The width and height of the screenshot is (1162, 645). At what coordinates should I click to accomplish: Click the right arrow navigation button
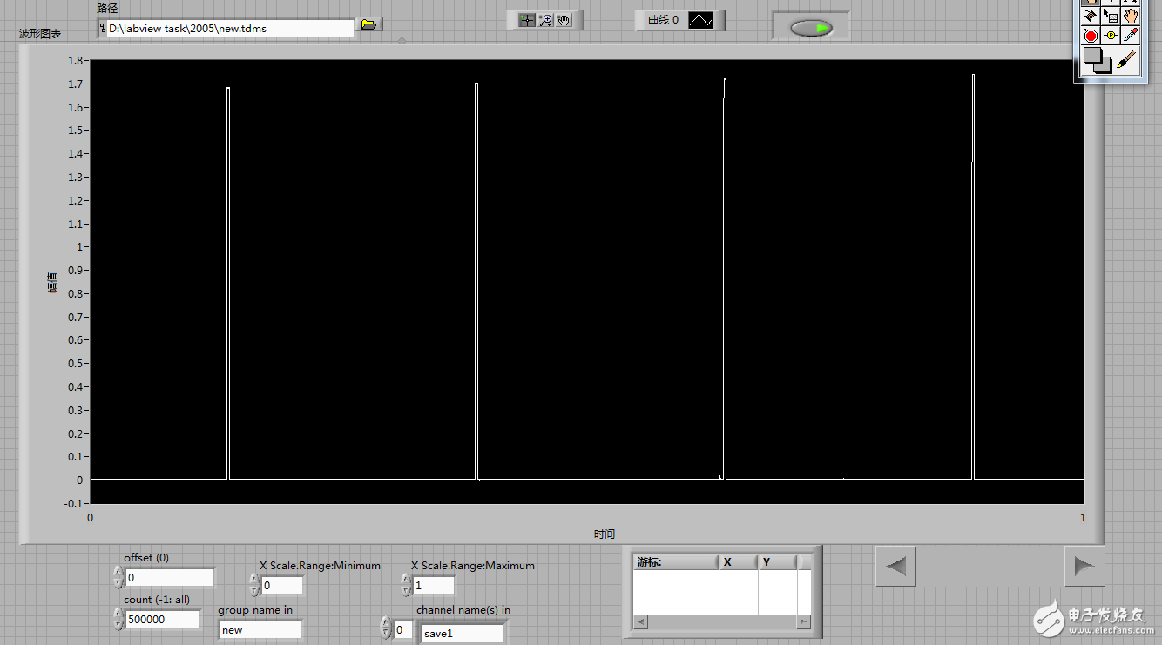pyautogui.click(x=1084, y=567)
